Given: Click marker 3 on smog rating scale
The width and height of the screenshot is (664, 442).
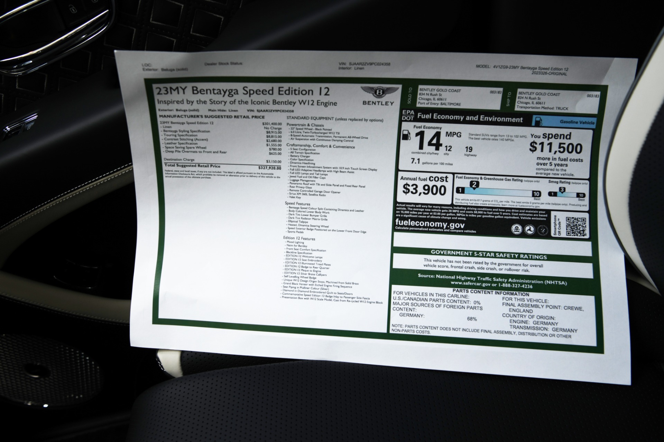Looking at the screenshot, I should (562, 190).
